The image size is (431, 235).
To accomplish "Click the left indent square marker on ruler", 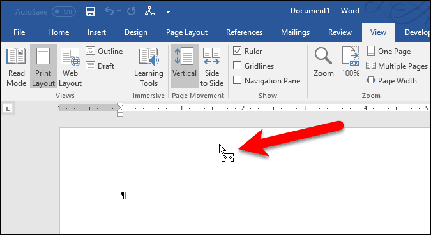I will point(120,114).
